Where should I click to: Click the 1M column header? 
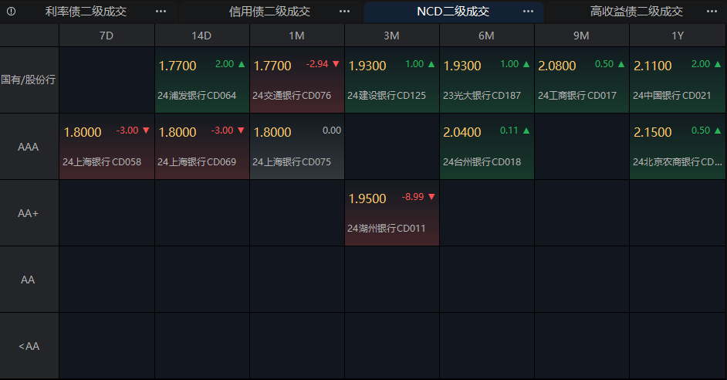pos(296,36)
